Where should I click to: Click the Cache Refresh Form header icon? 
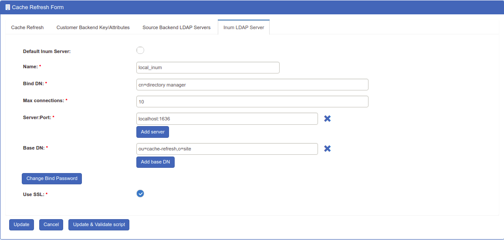(x=7, y=7)
